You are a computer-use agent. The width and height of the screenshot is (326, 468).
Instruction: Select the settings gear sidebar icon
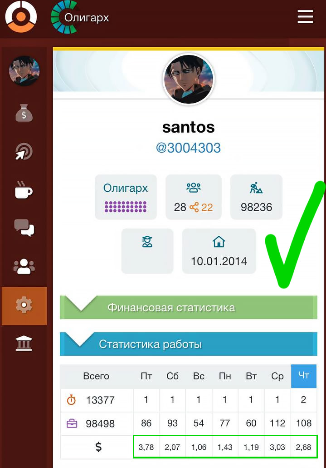coord(24,306)
